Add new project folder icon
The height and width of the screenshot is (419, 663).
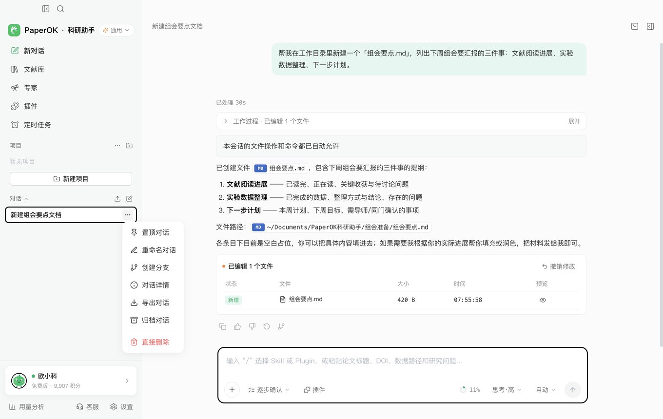pos(129,146)
